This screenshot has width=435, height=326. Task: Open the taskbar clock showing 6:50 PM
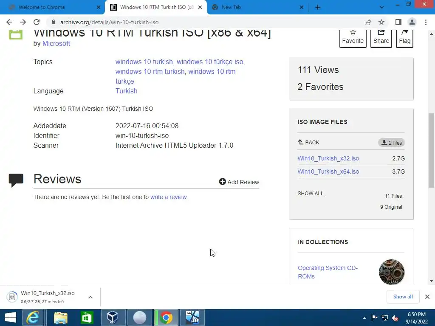point(417,318)
